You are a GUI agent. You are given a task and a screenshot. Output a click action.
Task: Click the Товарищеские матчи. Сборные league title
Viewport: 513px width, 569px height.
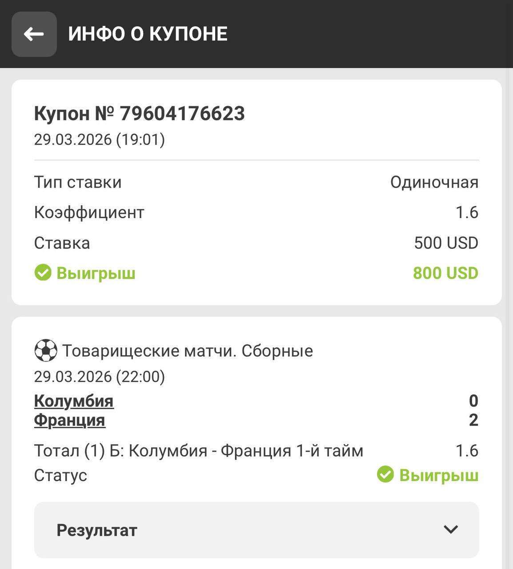pyautogui.click(x=187, y=351)
